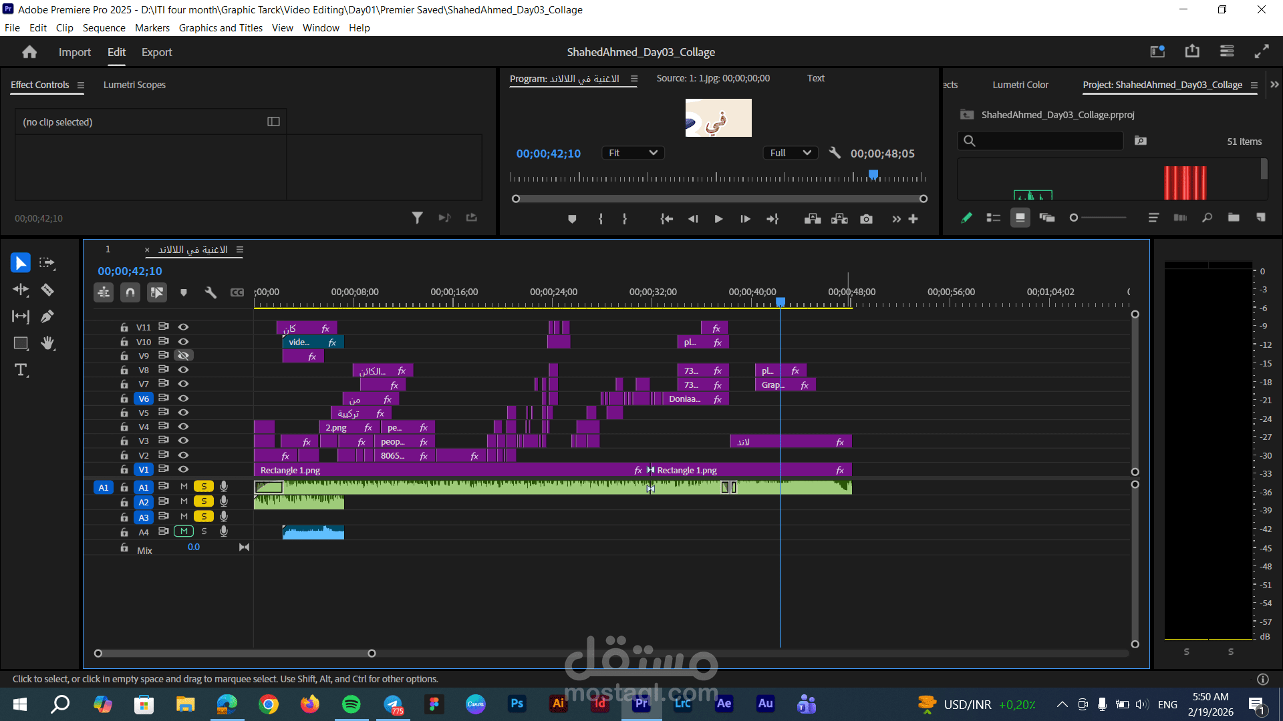Screen dimensions: 1283x721
Task: Click Export Frame camera icon
Action: click(866, 219)
